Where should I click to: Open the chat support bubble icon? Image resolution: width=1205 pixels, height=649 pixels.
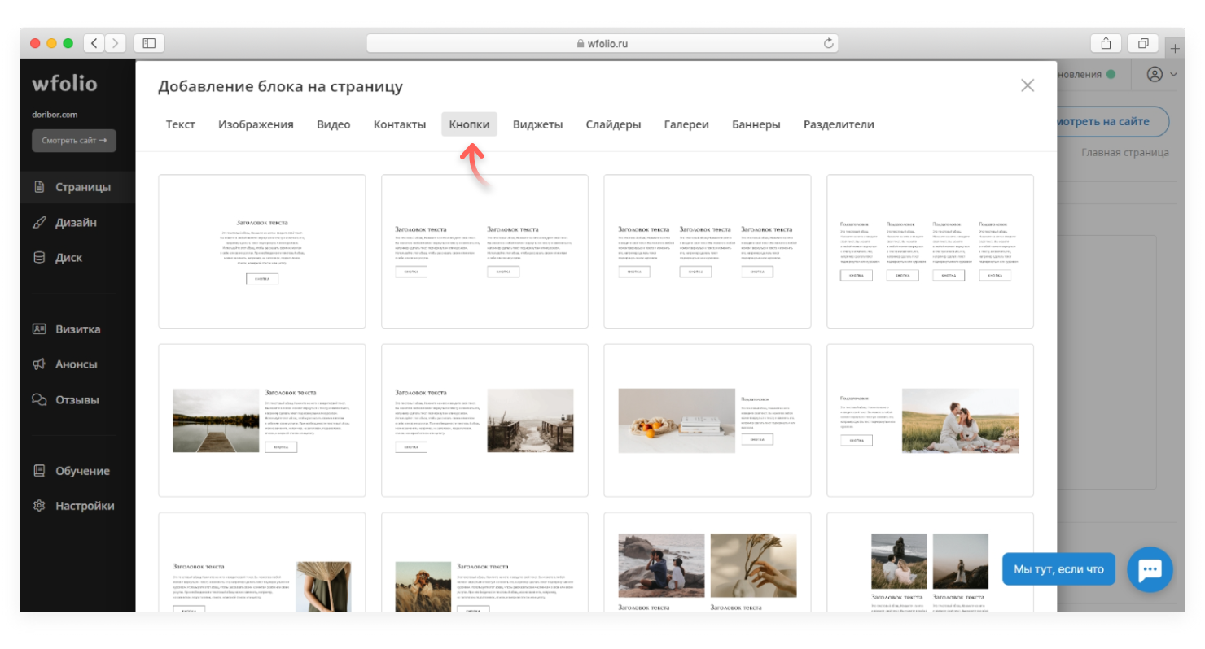point(1150,569)
